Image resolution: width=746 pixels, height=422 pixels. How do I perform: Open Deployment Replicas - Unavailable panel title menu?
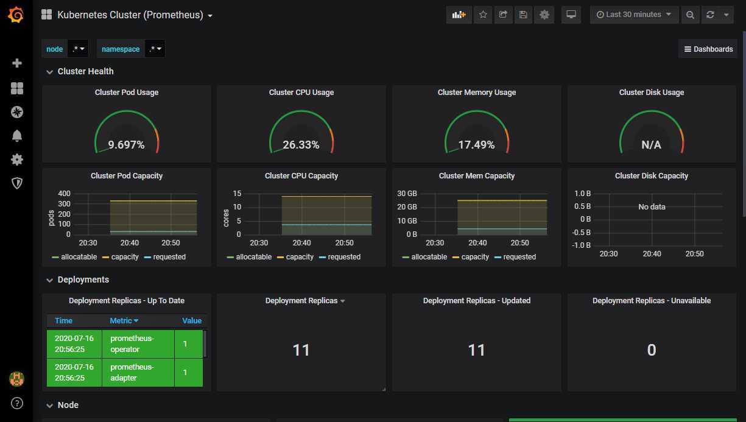[x=652, y=301]
